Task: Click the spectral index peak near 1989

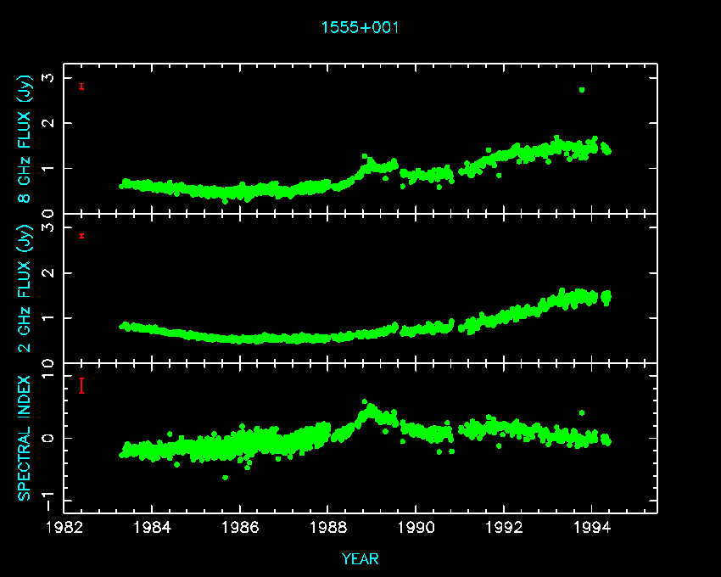Action: [x=365, y=402]
